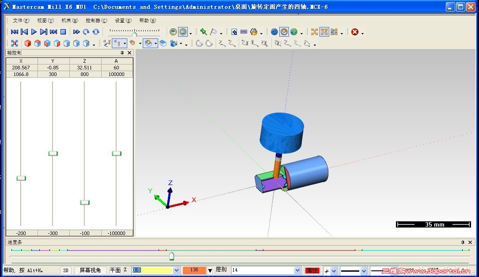Click the blue stock block icon
This screenshot has width=479, height=277.
click(163, 43)
